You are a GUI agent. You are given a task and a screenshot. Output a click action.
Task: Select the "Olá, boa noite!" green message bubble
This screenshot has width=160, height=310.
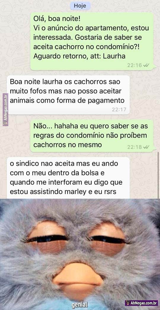92,41
